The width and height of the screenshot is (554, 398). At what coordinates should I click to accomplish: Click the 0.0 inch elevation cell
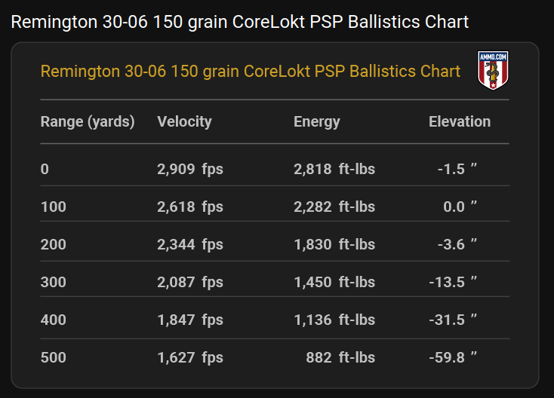460,207
